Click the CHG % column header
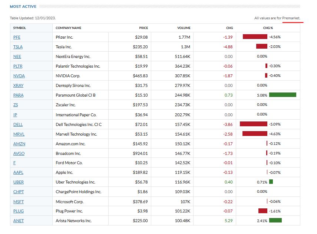 pos(268,28)
